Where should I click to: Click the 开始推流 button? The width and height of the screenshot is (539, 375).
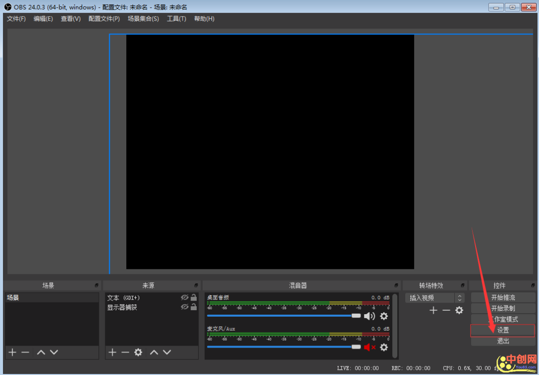point(503,298)
